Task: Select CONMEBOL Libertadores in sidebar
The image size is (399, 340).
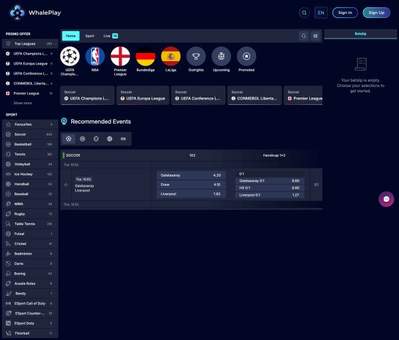Action: (30, 84)
